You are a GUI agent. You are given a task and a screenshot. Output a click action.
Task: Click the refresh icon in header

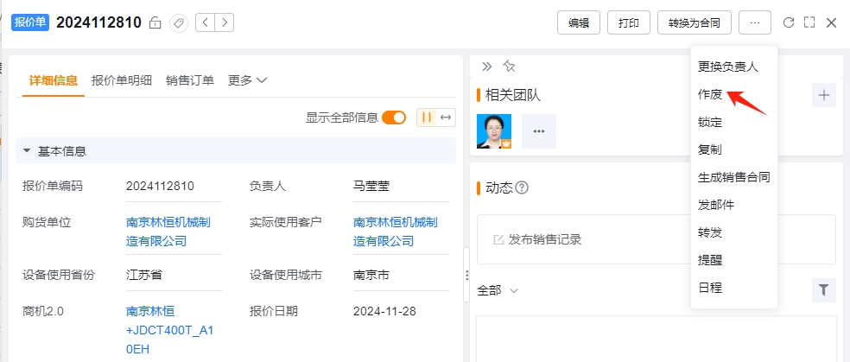[x=789, y=22]
